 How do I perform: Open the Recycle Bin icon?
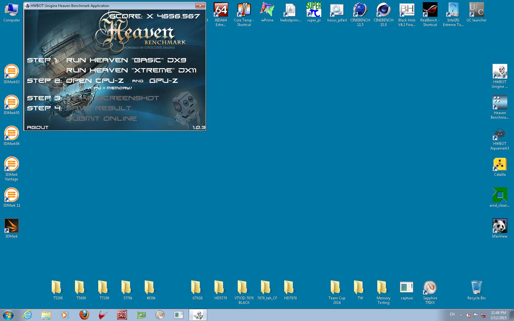(x=476, y=290)
